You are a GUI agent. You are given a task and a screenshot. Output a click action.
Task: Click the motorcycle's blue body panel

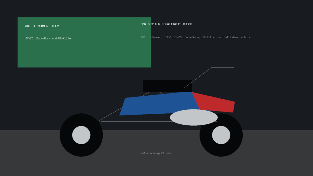coord(160,104)
